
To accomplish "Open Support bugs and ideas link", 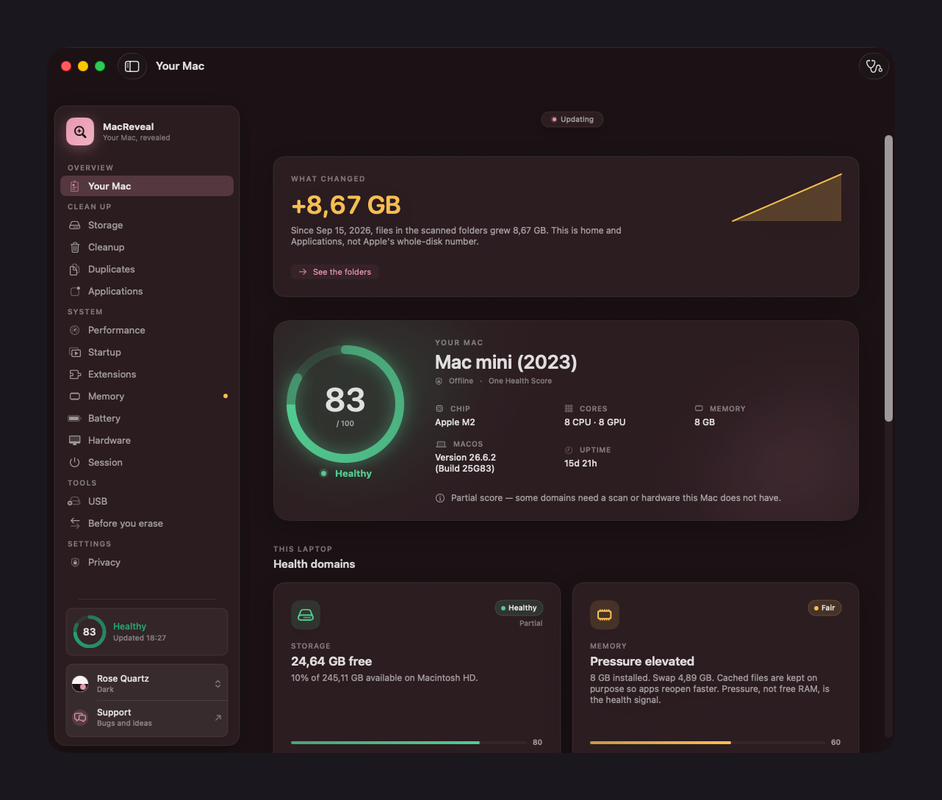I will [147, 718].
